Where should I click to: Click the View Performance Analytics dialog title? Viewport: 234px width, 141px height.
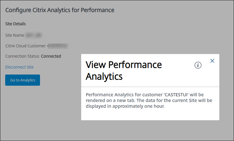124,70
